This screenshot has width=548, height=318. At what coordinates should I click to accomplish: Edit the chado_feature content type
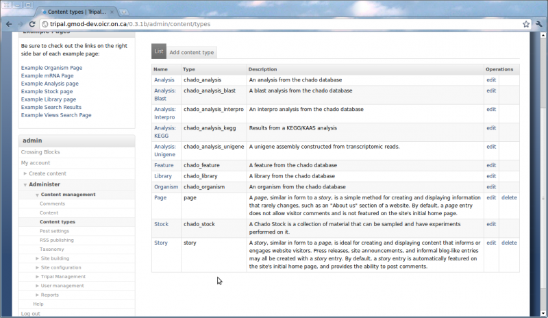tap(491, 165)
